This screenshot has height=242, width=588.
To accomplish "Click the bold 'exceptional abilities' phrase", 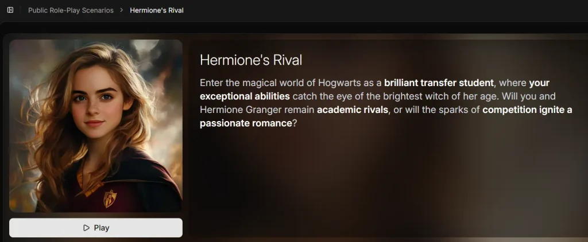I will tap(245, 96).
